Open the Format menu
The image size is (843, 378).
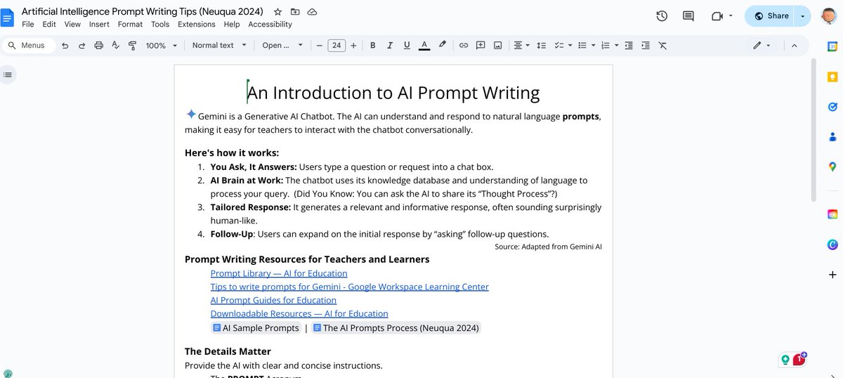coord(130,24)
